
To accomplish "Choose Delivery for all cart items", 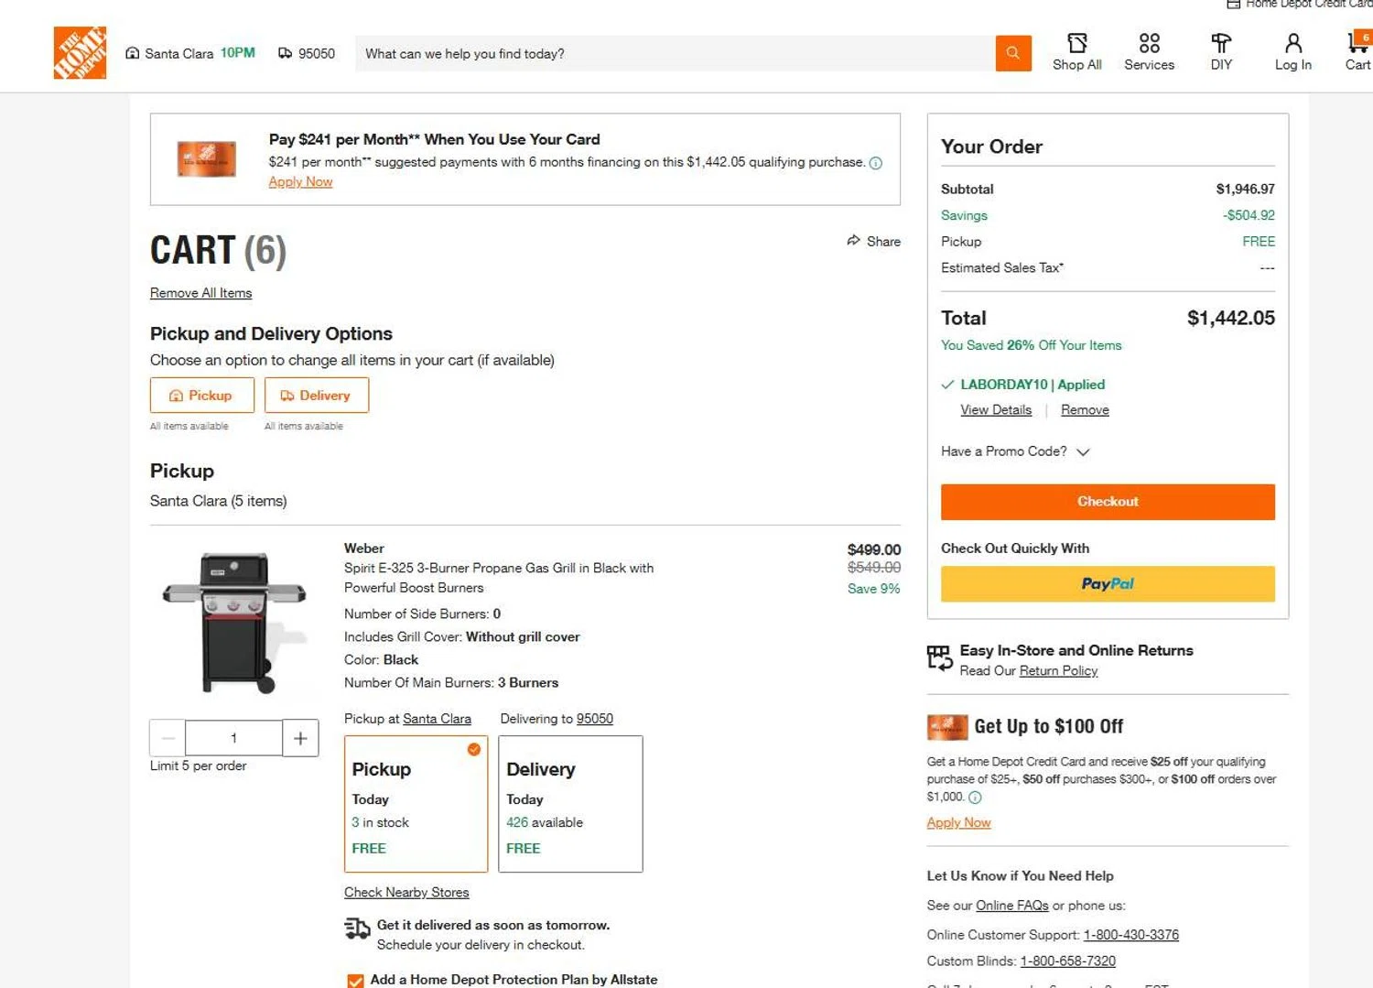I will [x=317, y=396].
